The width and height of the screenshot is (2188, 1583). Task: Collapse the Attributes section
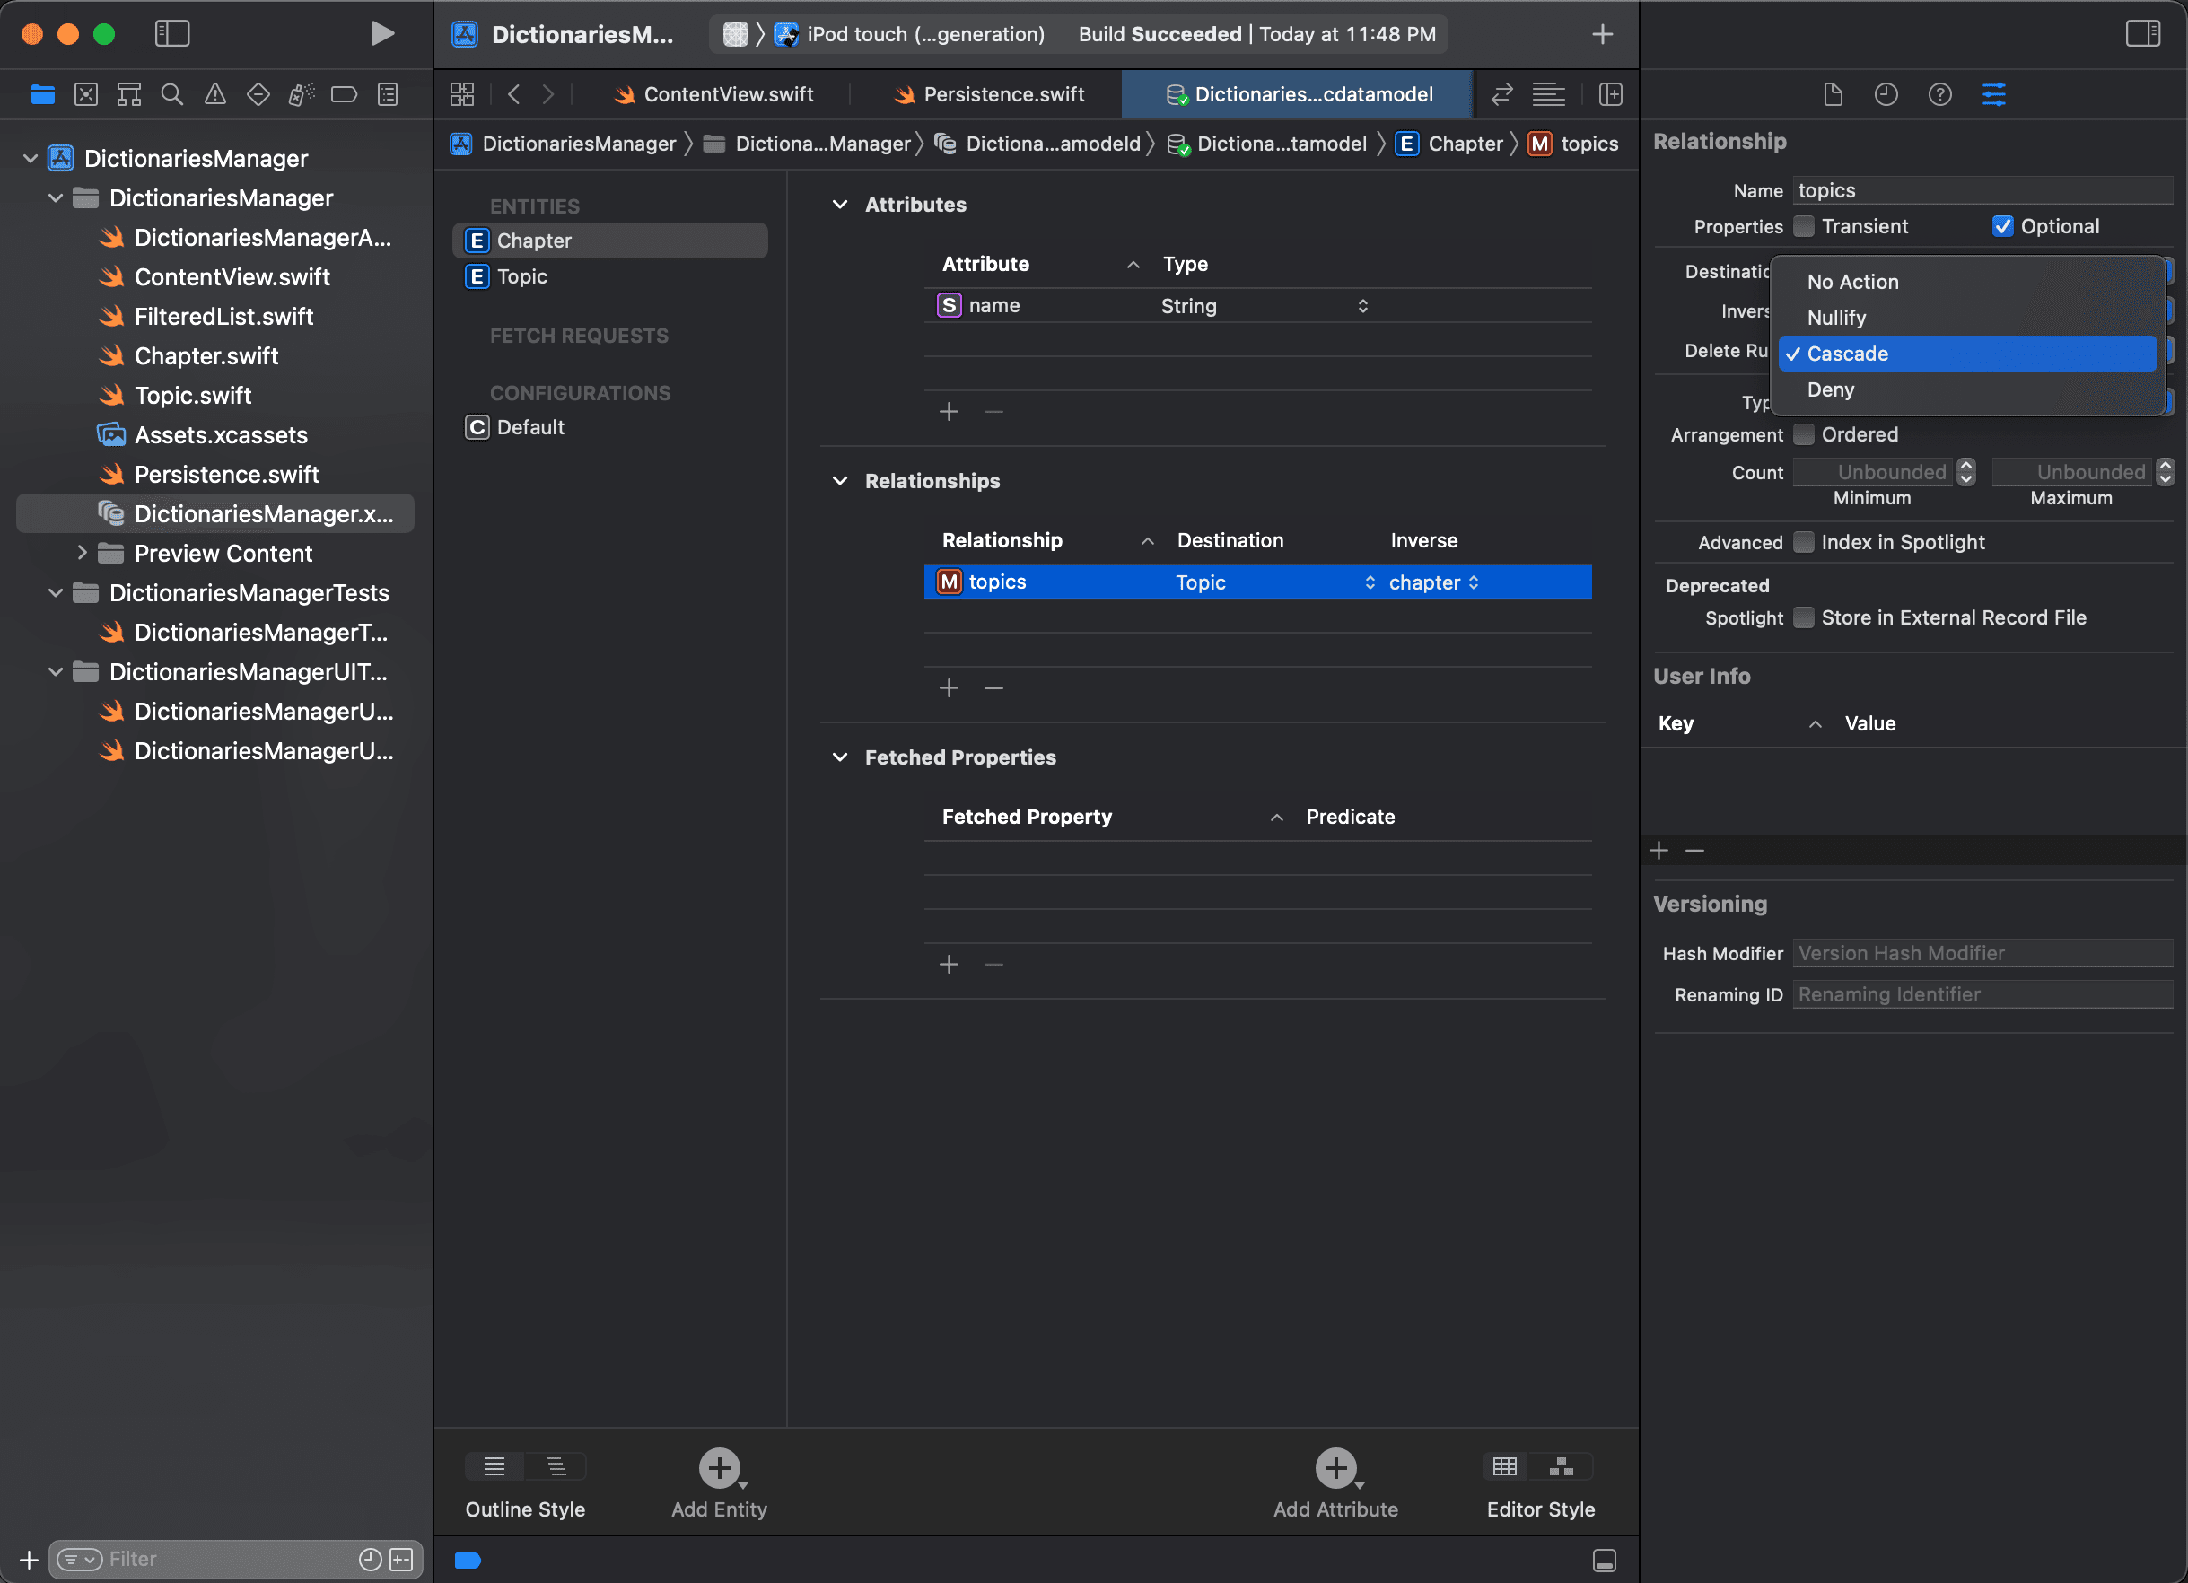tap(840, 205)
